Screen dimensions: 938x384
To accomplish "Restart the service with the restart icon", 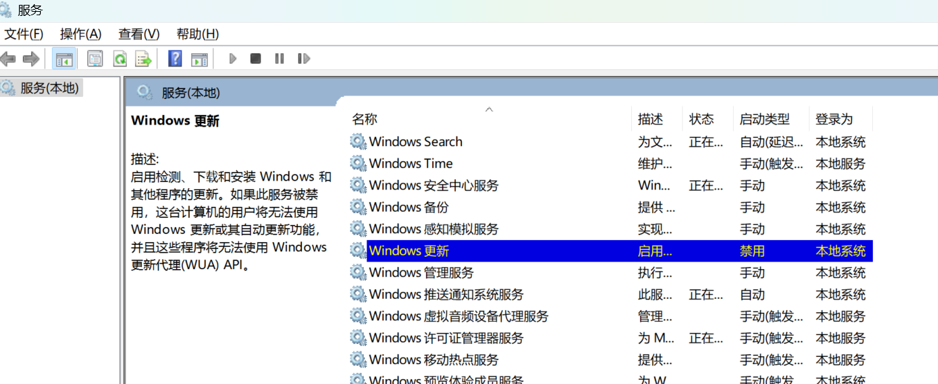I will point(303,59).
